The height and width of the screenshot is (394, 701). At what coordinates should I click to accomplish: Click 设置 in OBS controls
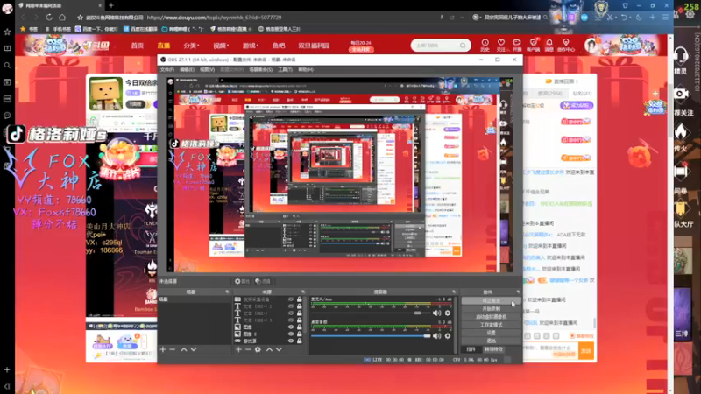click(x=491, y=333)
